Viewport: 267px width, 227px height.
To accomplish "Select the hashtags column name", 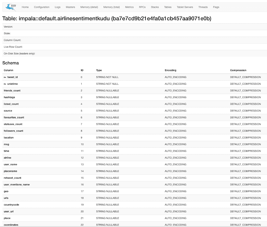I will click(9, 97).
